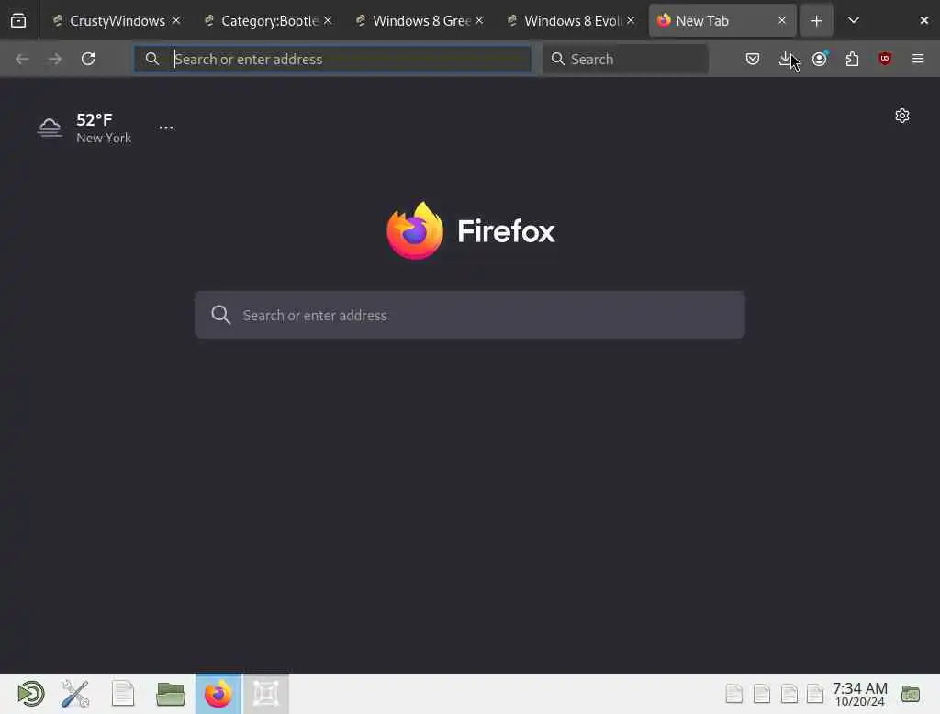Open the application hamburger menu

pos(918,59)
